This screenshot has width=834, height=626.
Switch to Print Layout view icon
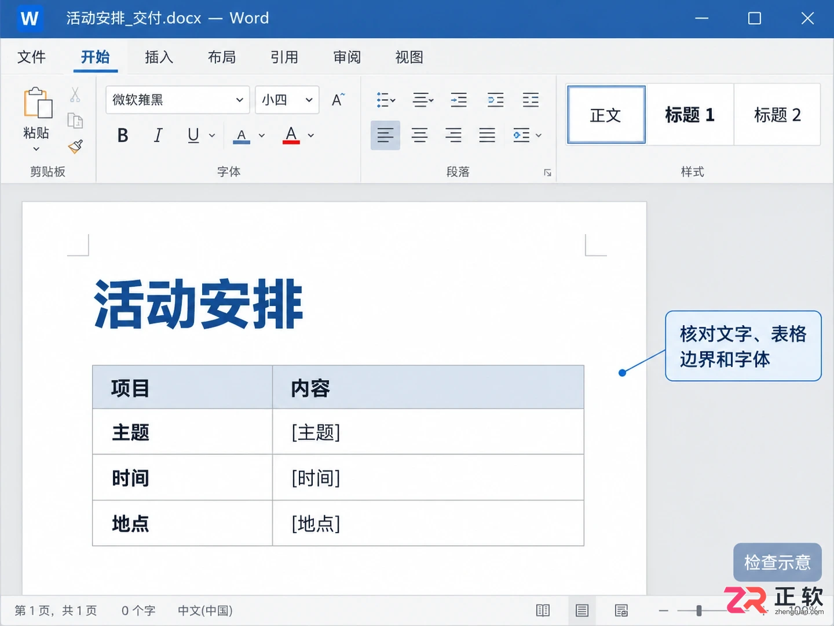tap(582, 610)
